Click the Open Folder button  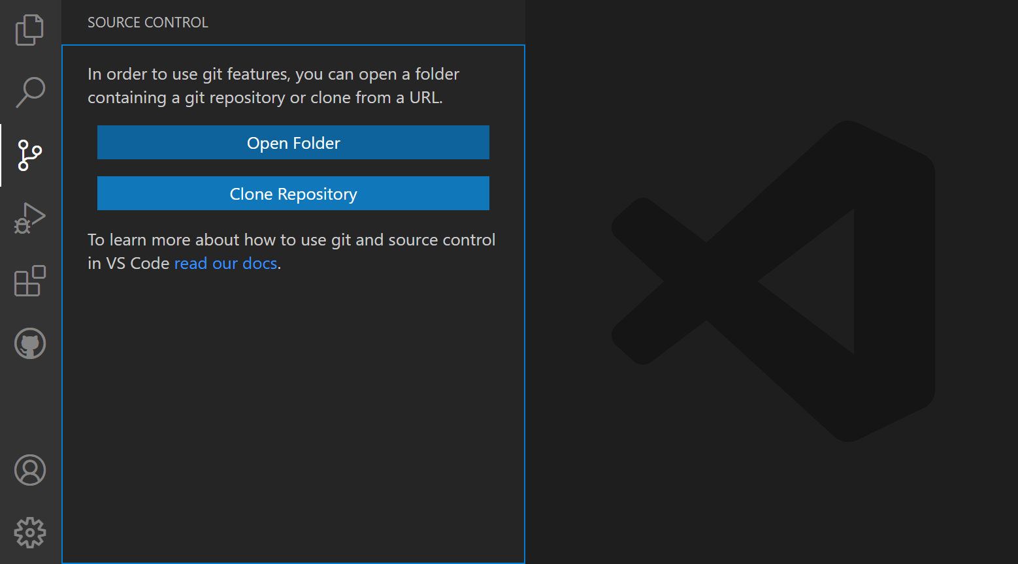point(293,142)
